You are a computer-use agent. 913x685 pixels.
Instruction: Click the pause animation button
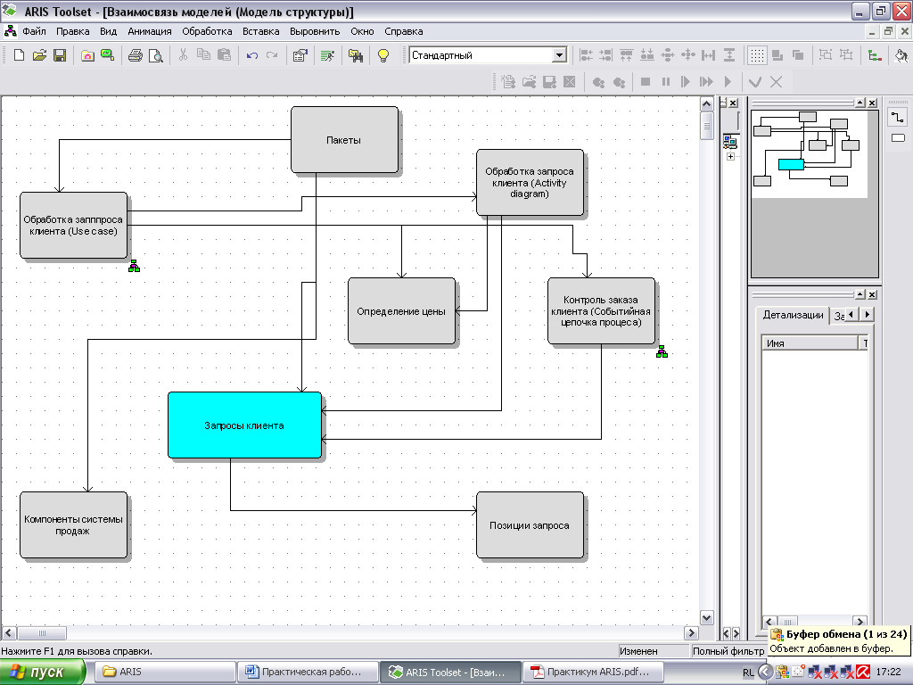point(665,81)
